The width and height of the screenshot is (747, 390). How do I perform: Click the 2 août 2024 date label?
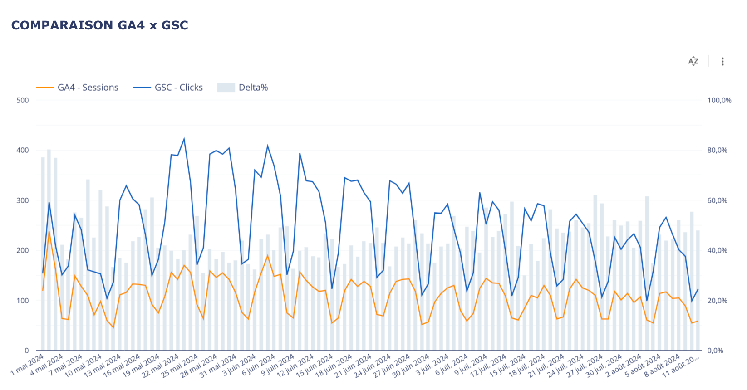coord(624,365)
